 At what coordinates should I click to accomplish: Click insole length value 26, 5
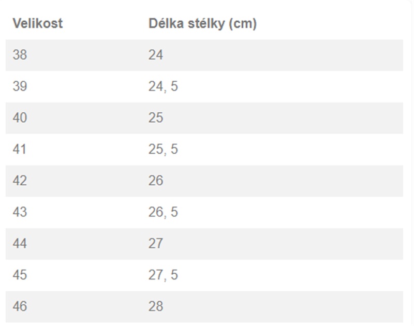pyautogui.click(x=163, y=212)
